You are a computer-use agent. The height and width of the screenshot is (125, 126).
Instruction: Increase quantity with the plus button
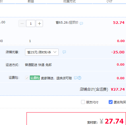pos(39,24)
